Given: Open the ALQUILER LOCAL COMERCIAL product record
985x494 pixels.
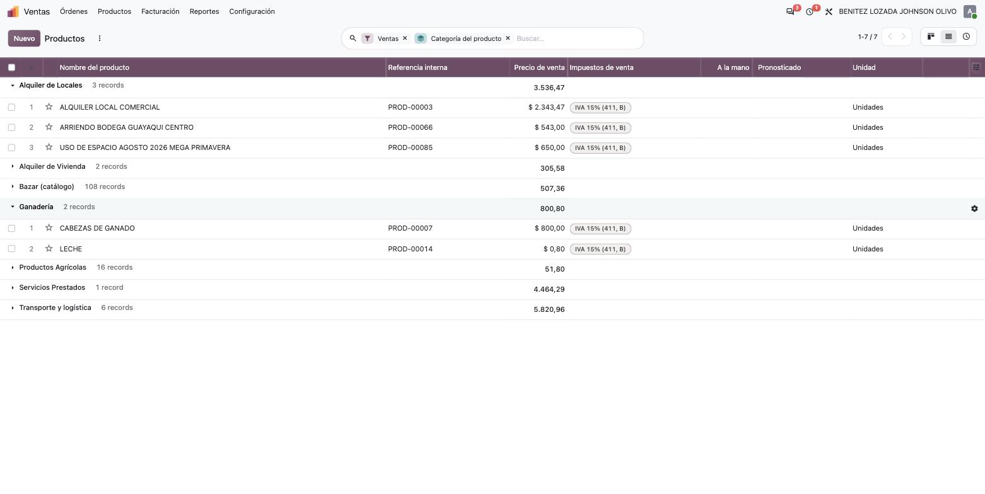Looking at the screenshot, I should pos(110,107).
